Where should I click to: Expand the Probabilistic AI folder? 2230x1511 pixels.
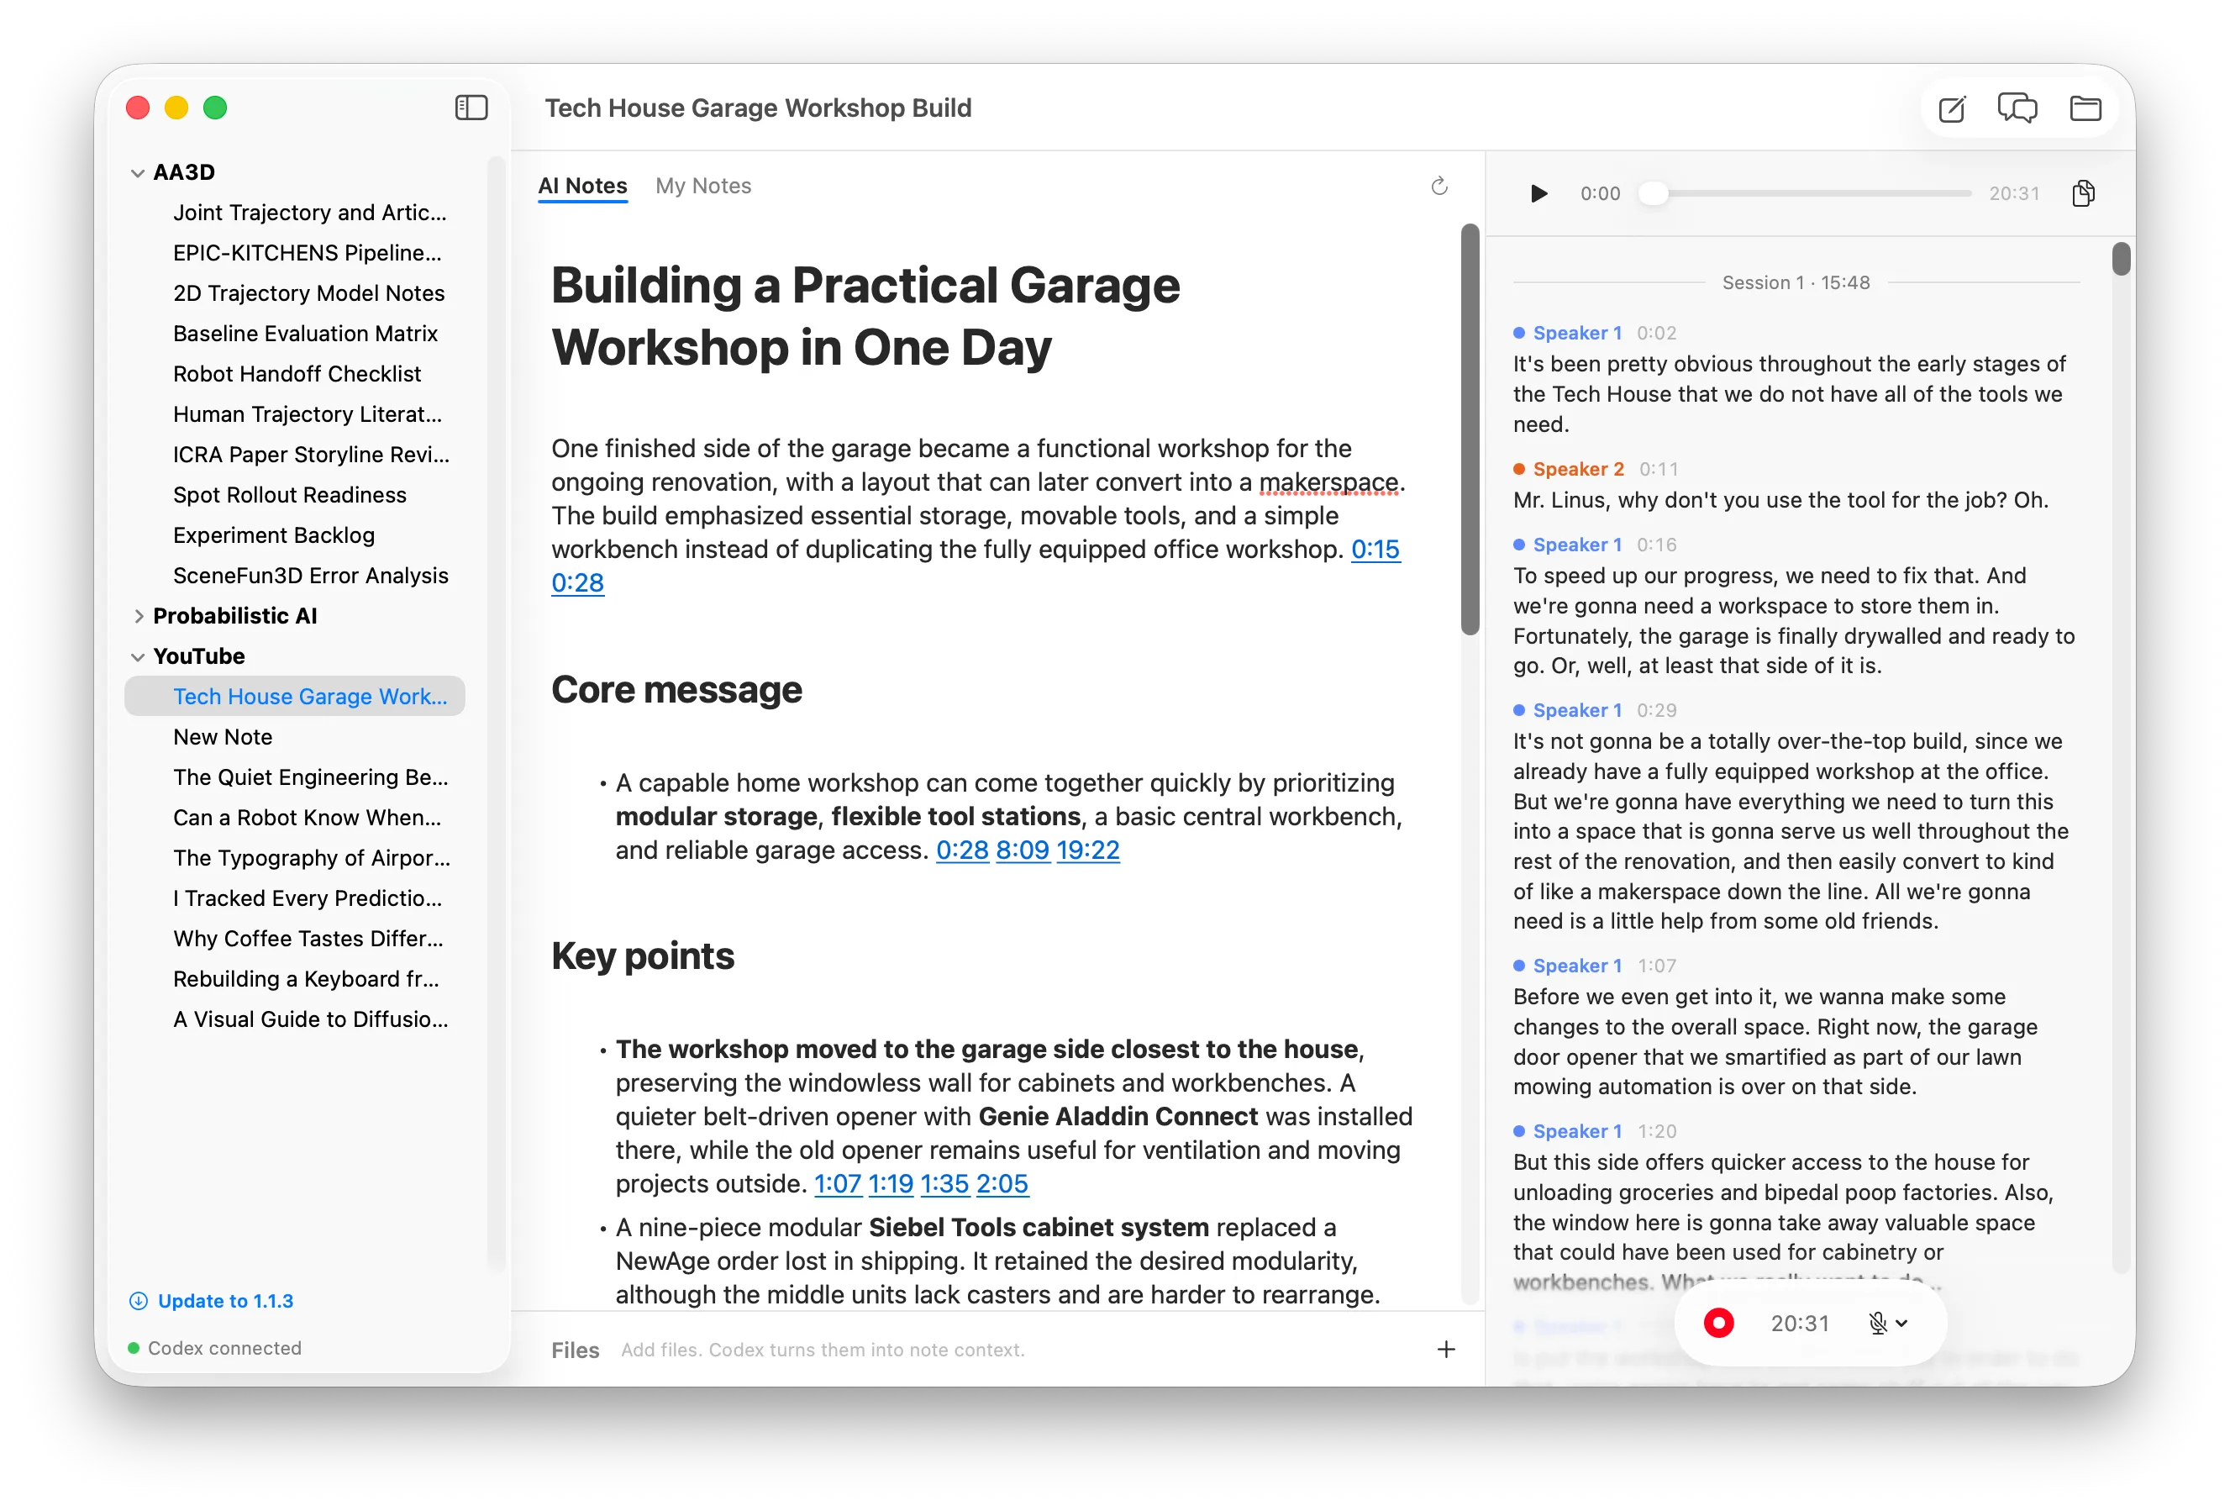[x=138, y=616]
